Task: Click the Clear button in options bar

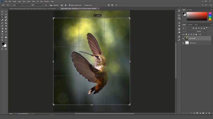Action: 46,5
